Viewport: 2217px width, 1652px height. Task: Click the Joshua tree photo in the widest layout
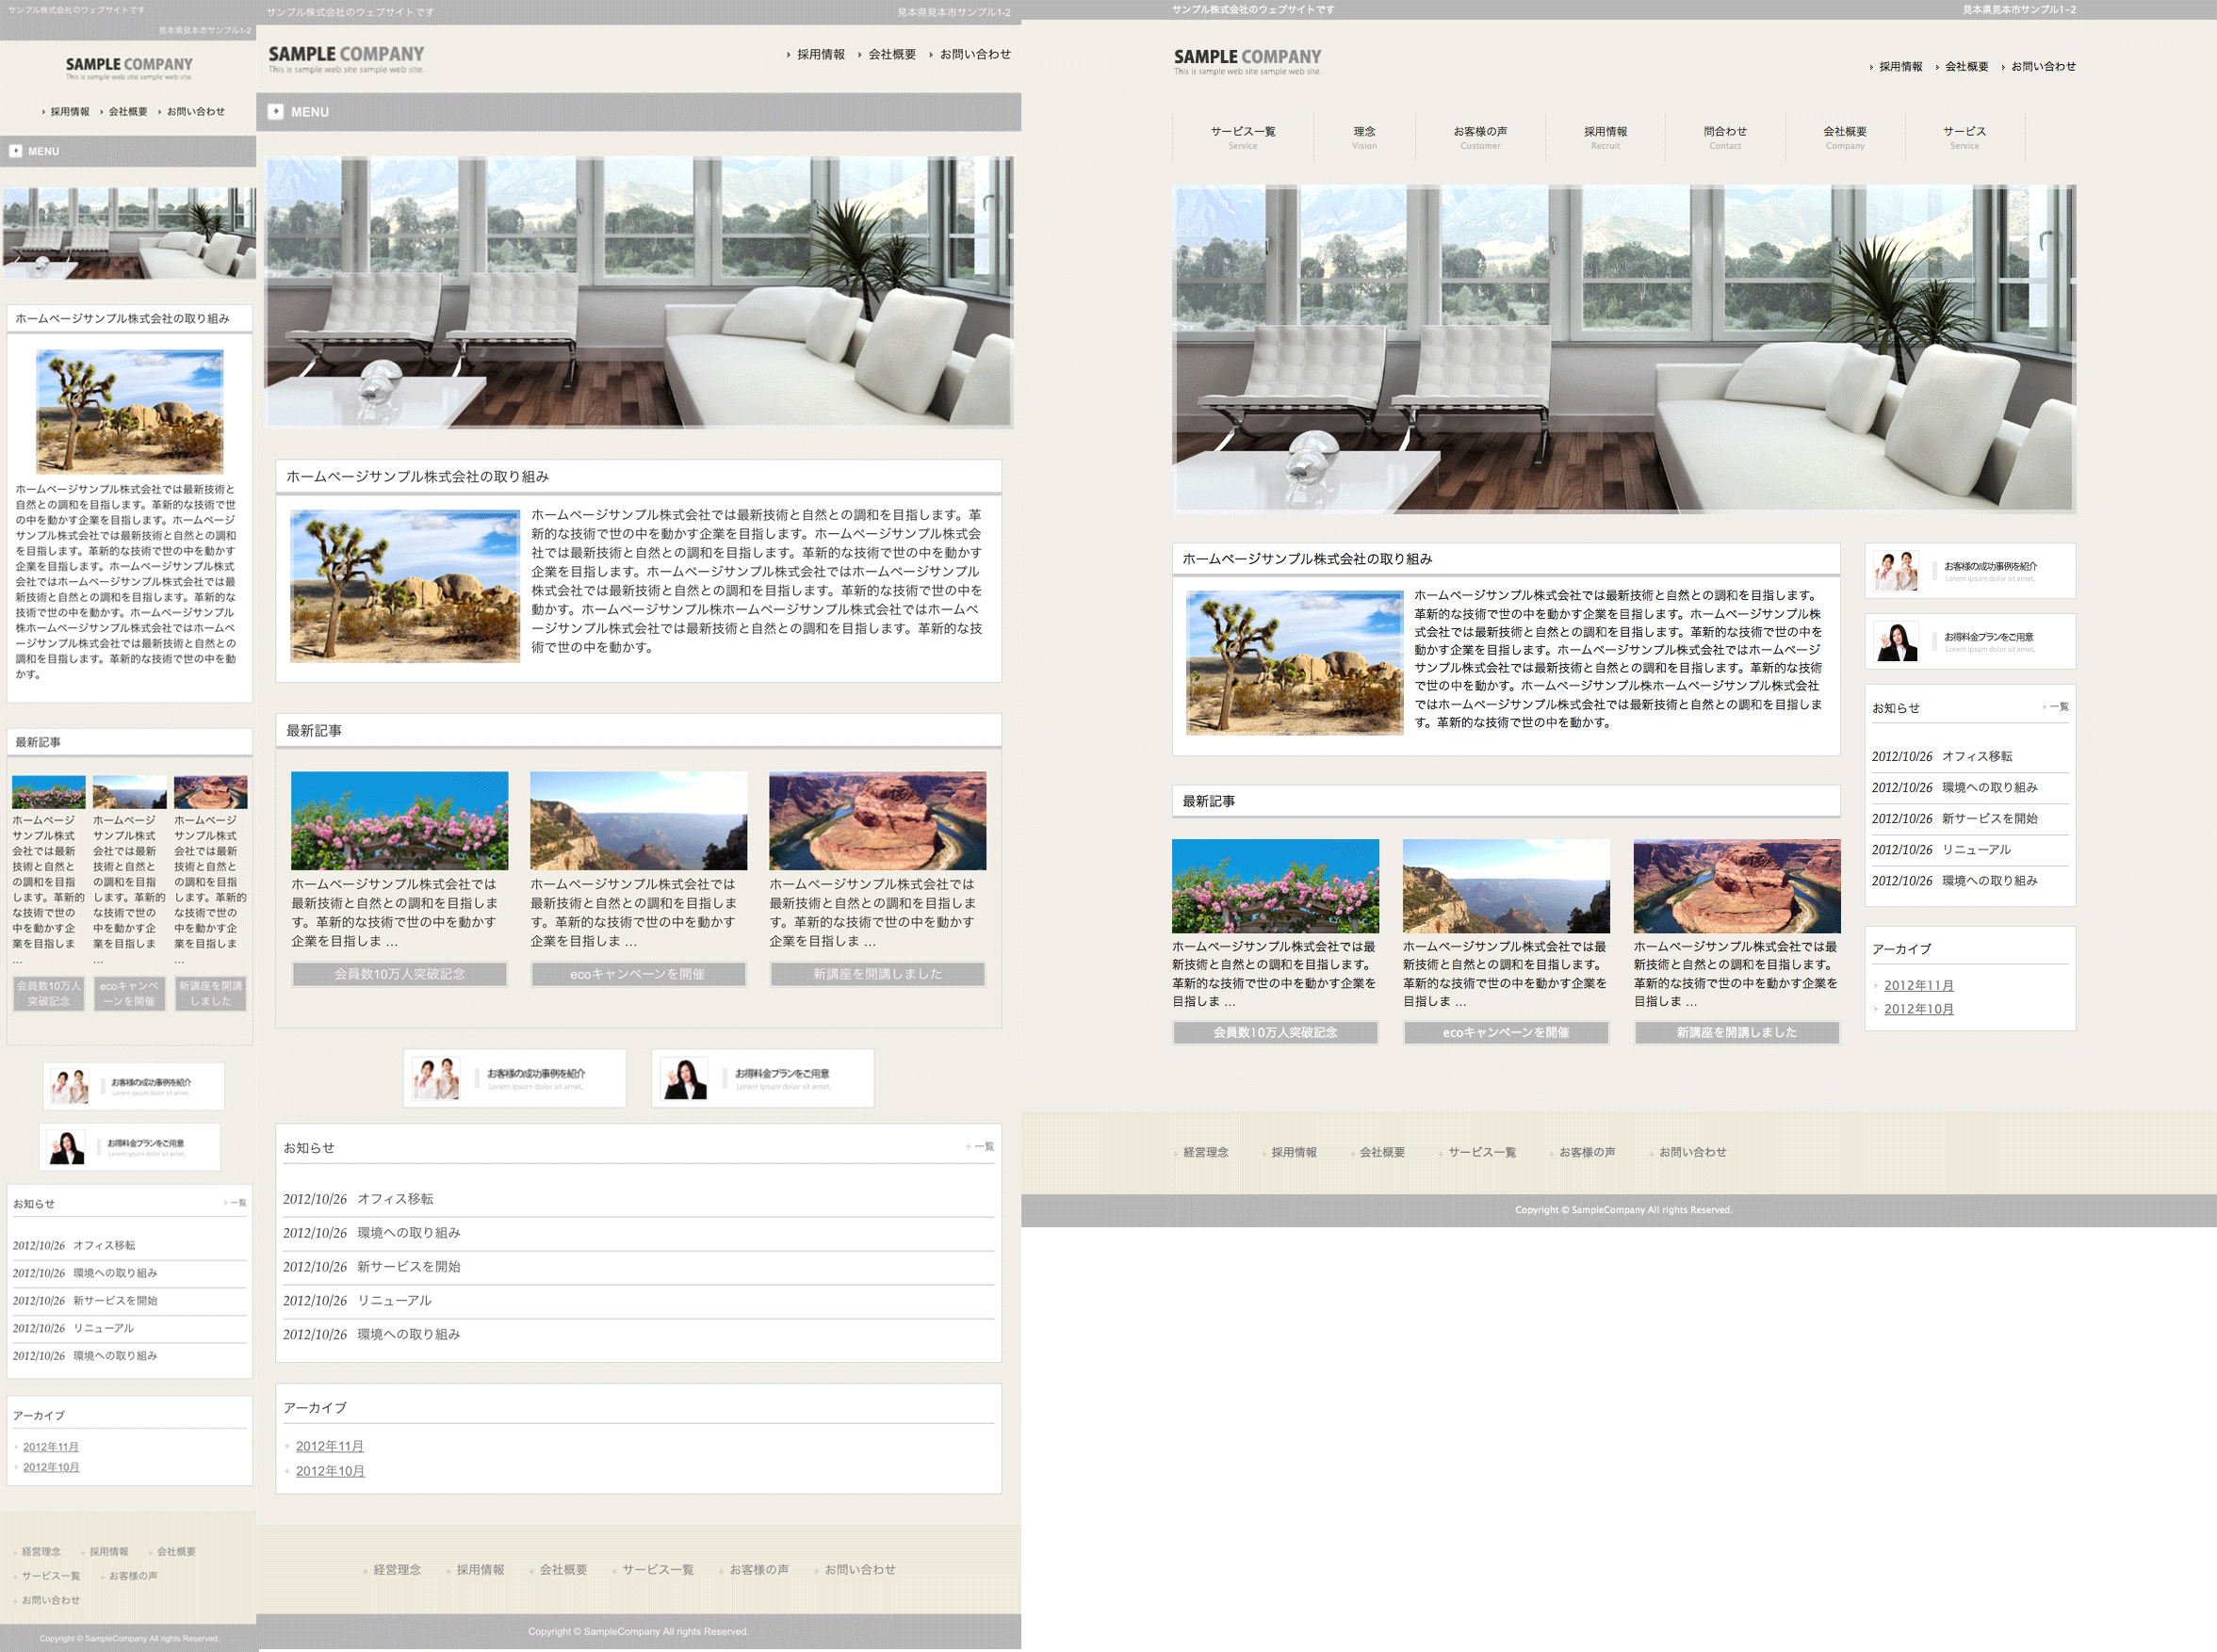[x=1294, y=662]
